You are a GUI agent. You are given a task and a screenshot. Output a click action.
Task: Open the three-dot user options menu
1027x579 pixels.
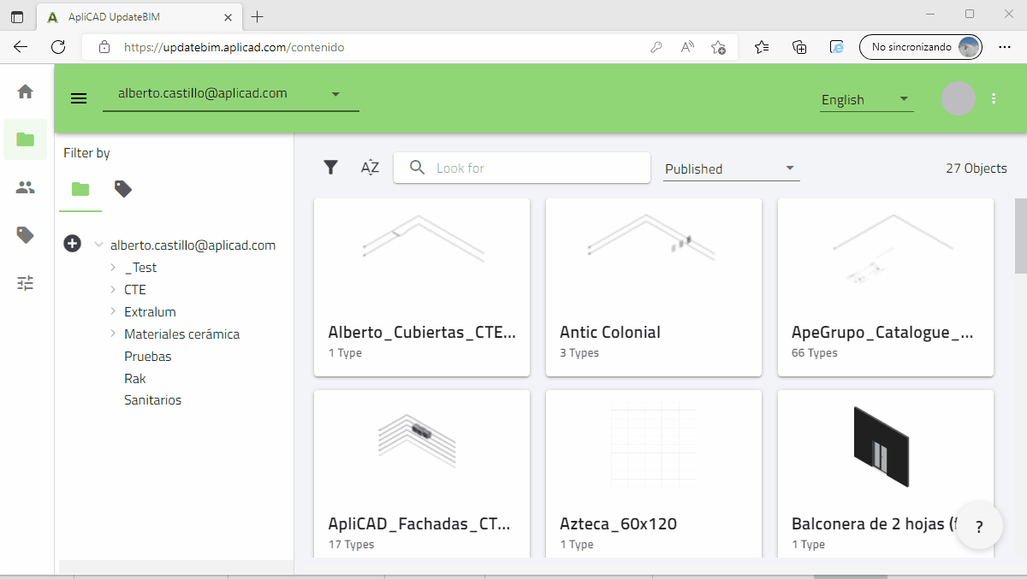[x=994, y=98]
